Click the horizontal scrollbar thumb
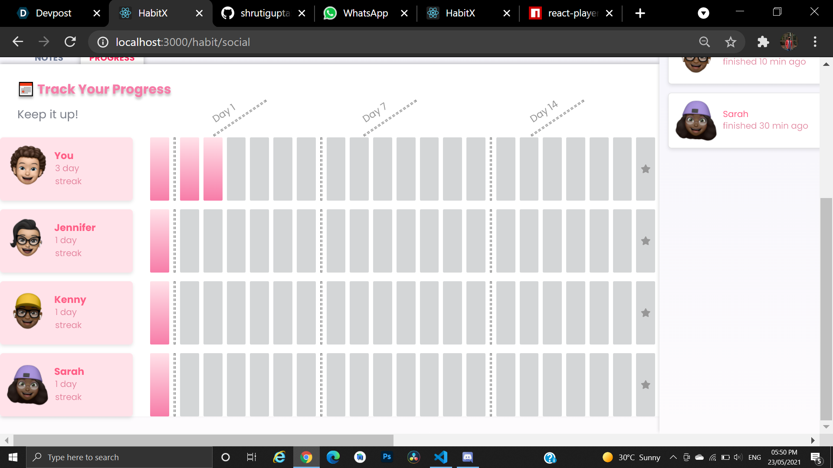The height and width of the screenshot is (468, 833). point(203,440)
